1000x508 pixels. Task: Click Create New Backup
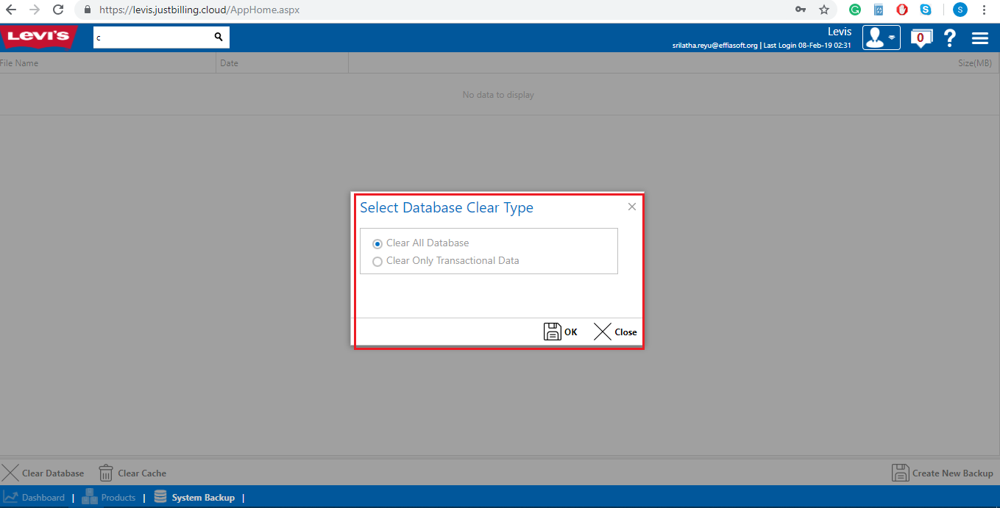click(943, 473)
